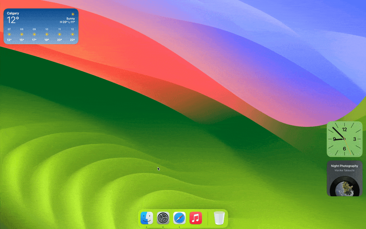Image resolution: width=366 pixels, height=229 pixels.
Task: Click the Marika Takeuchi artist name
Action: tap(344, 170)
